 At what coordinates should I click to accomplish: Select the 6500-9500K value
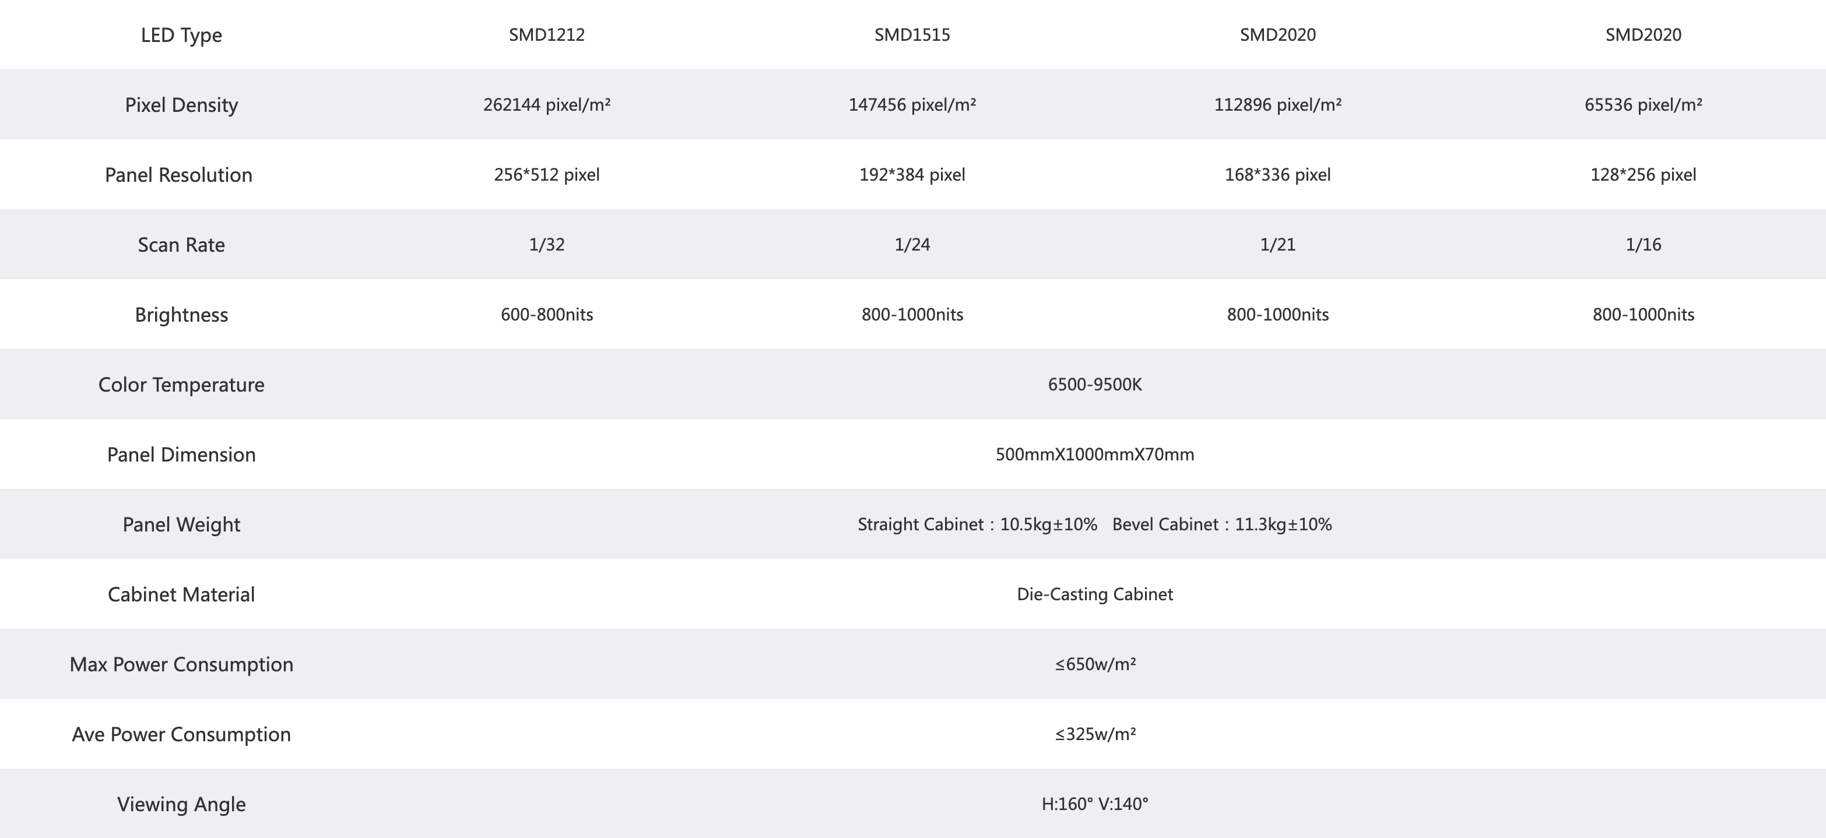tap(1095, 385)
